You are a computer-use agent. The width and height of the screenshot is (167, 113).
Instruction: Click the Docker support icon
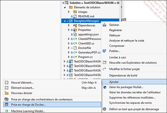7,105
